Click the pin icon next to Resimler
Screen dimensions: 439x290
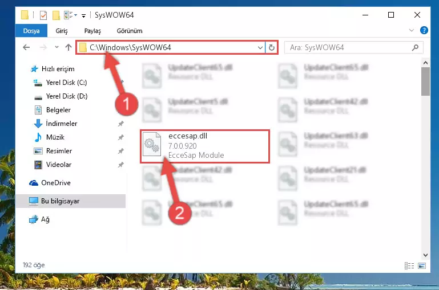(x=120, y=151)
